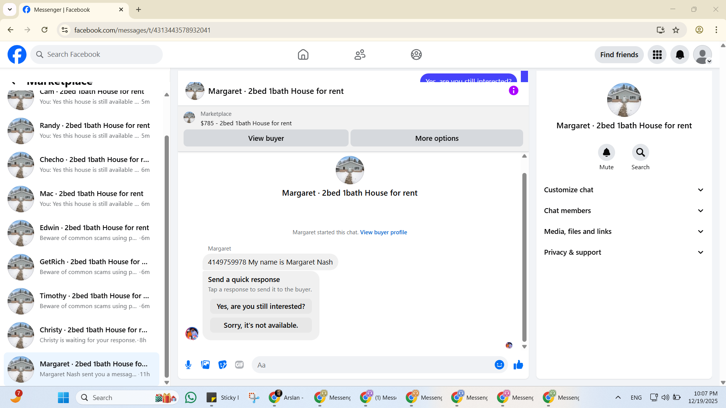Open Sticky Notes from the taskbar

(223, 397)
